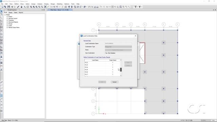
Task: Click the Load Name column header
Action: pyautogui.click(x=95, y=60)
